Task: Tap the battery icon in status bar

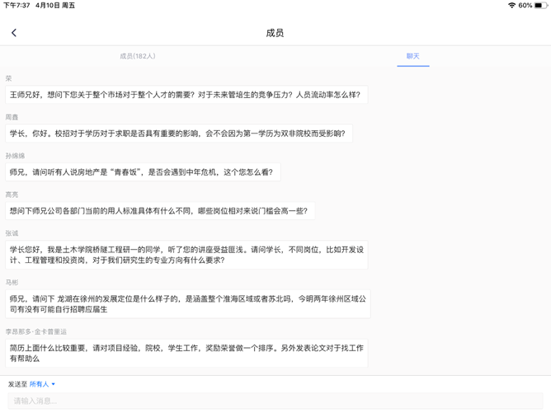Action: 539,6
